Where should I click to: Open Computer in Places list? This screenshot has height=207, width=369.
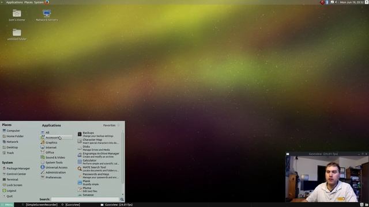coord(11,131)
